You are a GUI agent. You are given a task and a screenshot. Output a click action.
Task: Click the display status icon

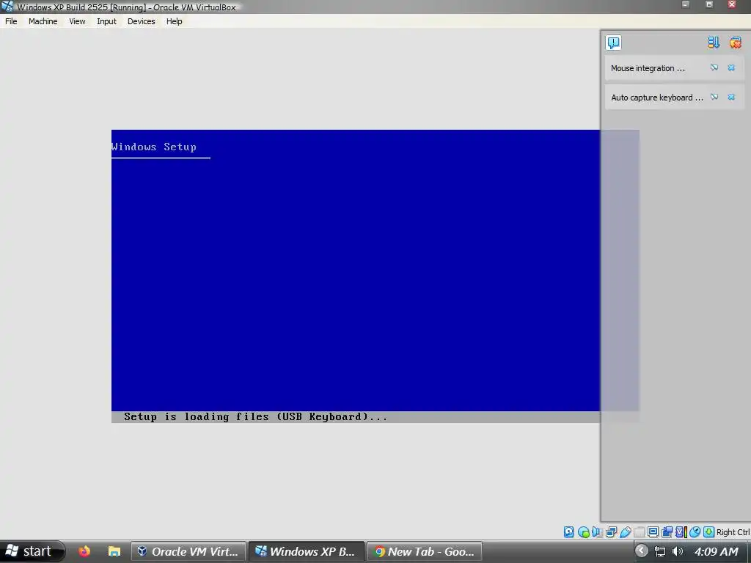[653, 532]
